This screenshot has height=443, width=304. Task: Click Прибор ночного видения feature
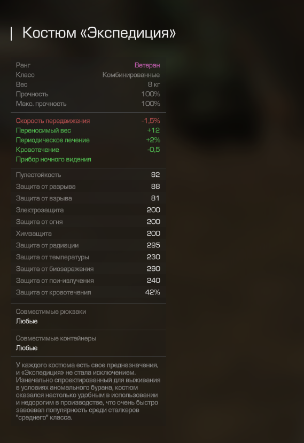(x=53, y=159)
